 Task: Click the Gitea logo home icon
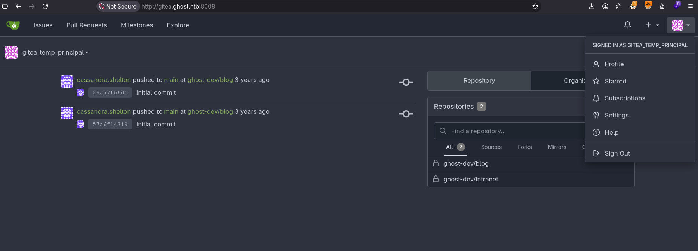[x=13, y=25]
